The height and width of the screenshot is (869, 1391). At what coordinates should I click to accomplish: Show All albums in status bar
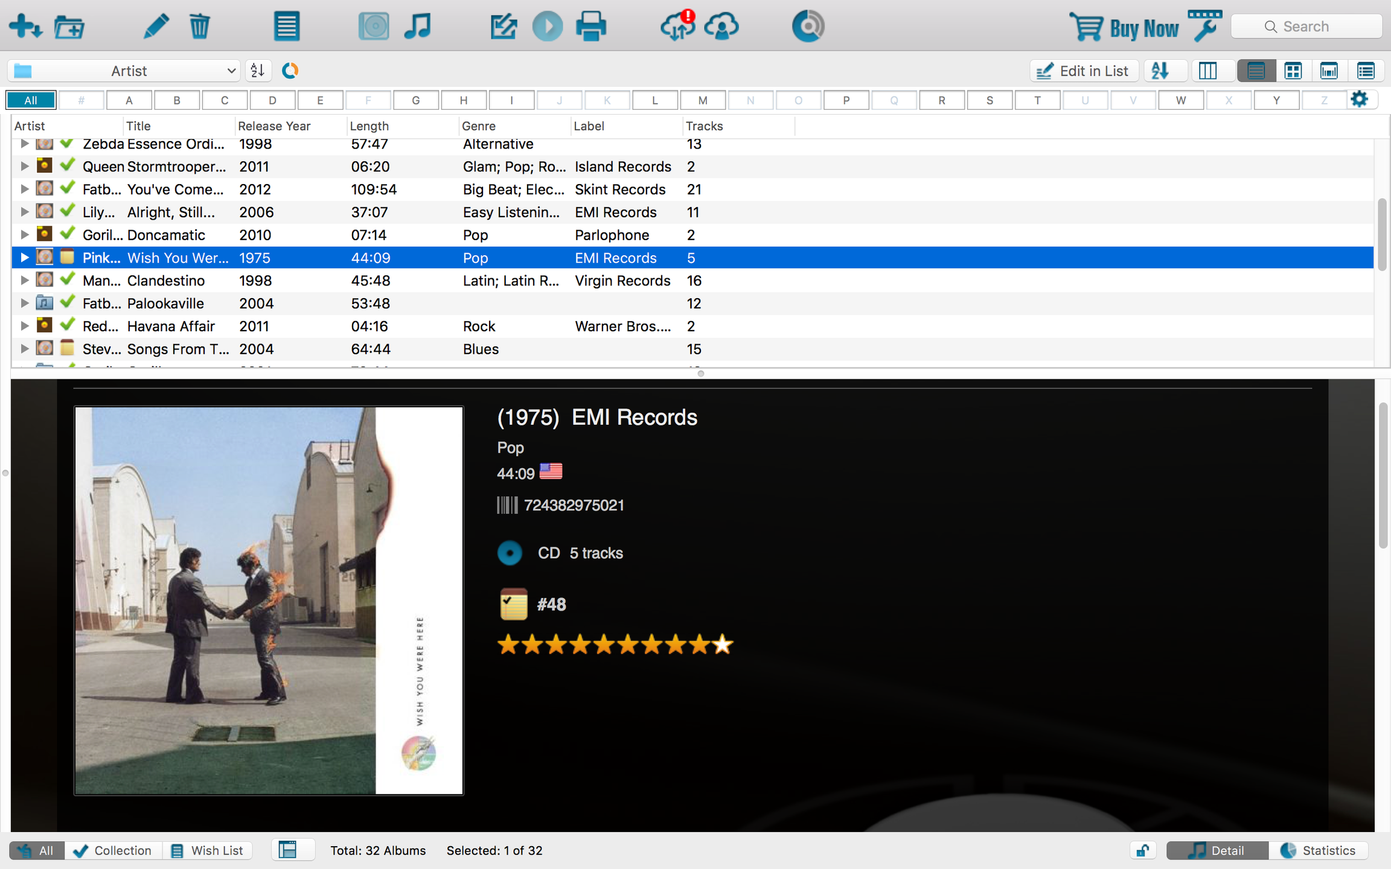(36, 850)
